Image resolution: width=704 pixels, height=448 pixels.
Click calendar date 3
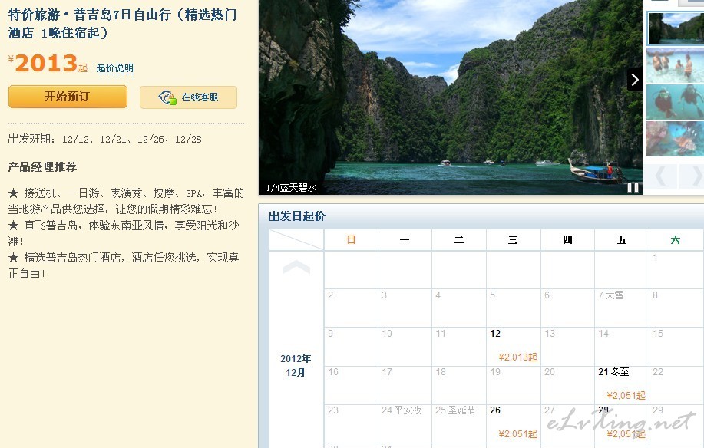click(x=385, y=295)
